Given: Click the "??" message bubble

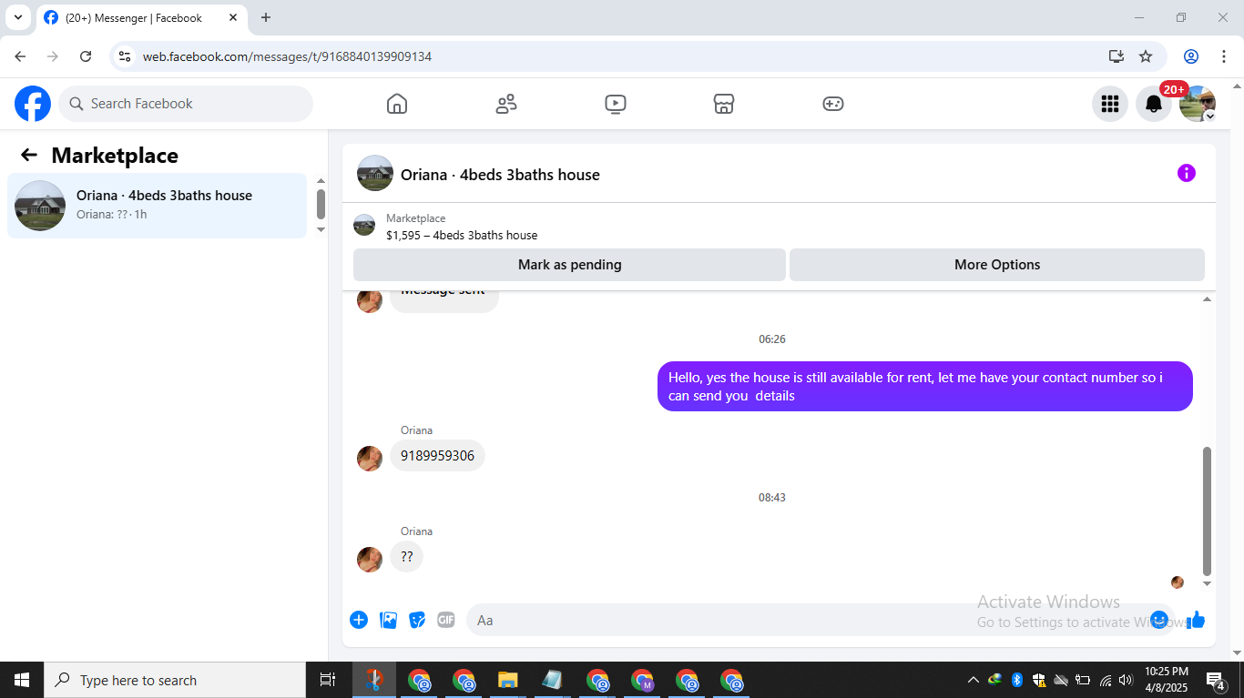Looking at the screenshot, I should 407,557.
